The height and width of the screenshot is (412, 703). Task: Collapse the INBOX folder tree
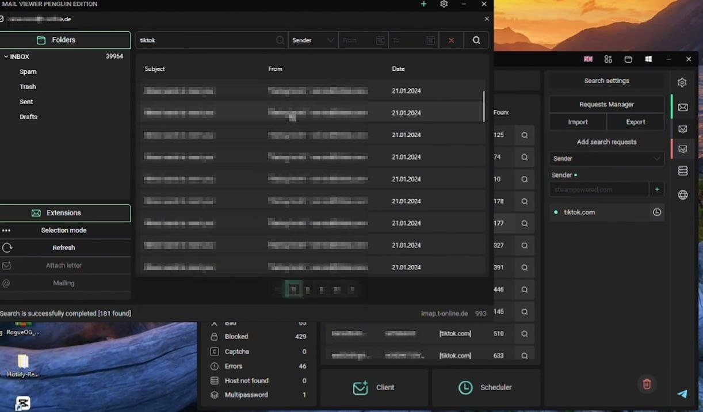pyautogui.click(x=6, y=56)
